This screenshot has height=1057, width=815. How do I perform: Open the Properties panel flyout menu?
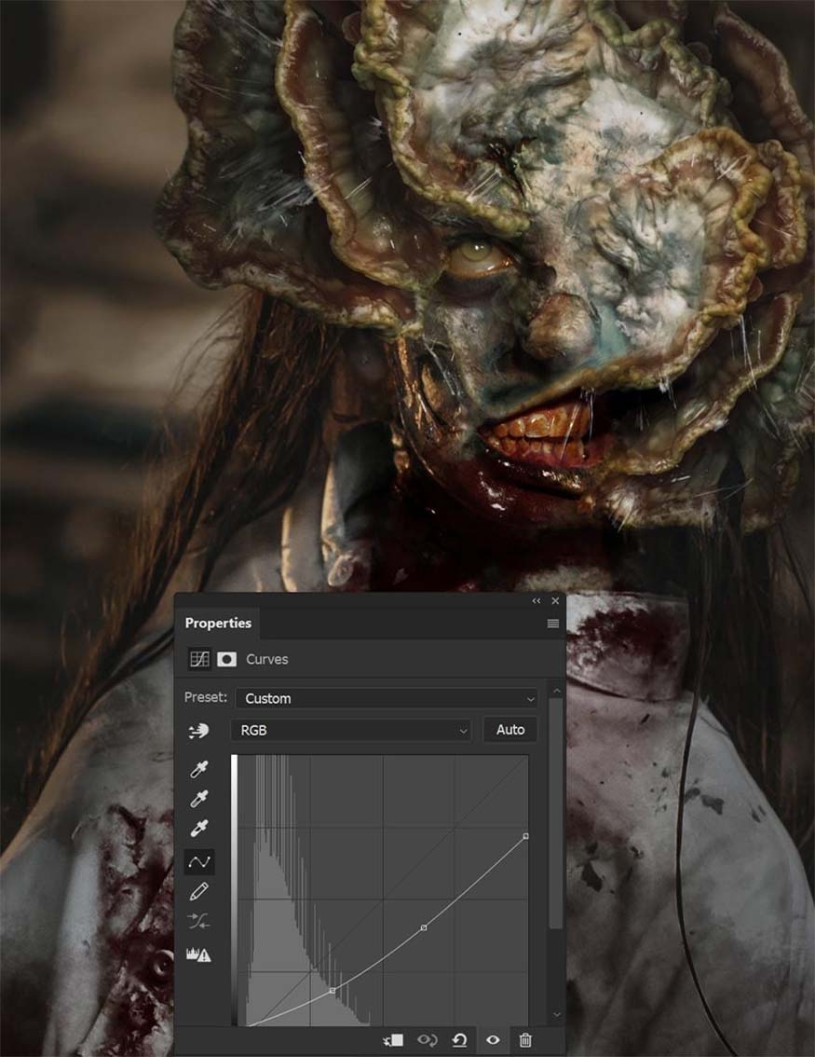click(553, 624)
